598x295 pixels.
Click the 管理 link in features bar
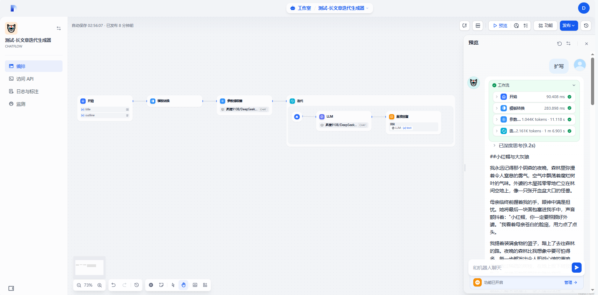pos(570,282)
